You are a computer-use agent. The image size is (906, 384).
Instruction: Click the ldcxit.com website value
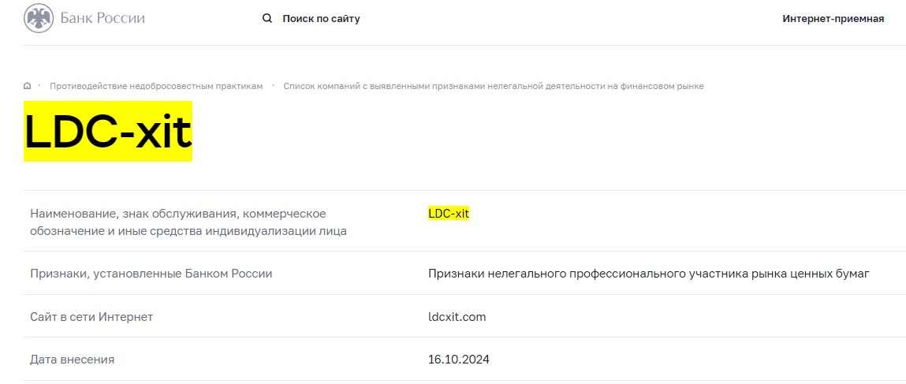pos(457,317)
